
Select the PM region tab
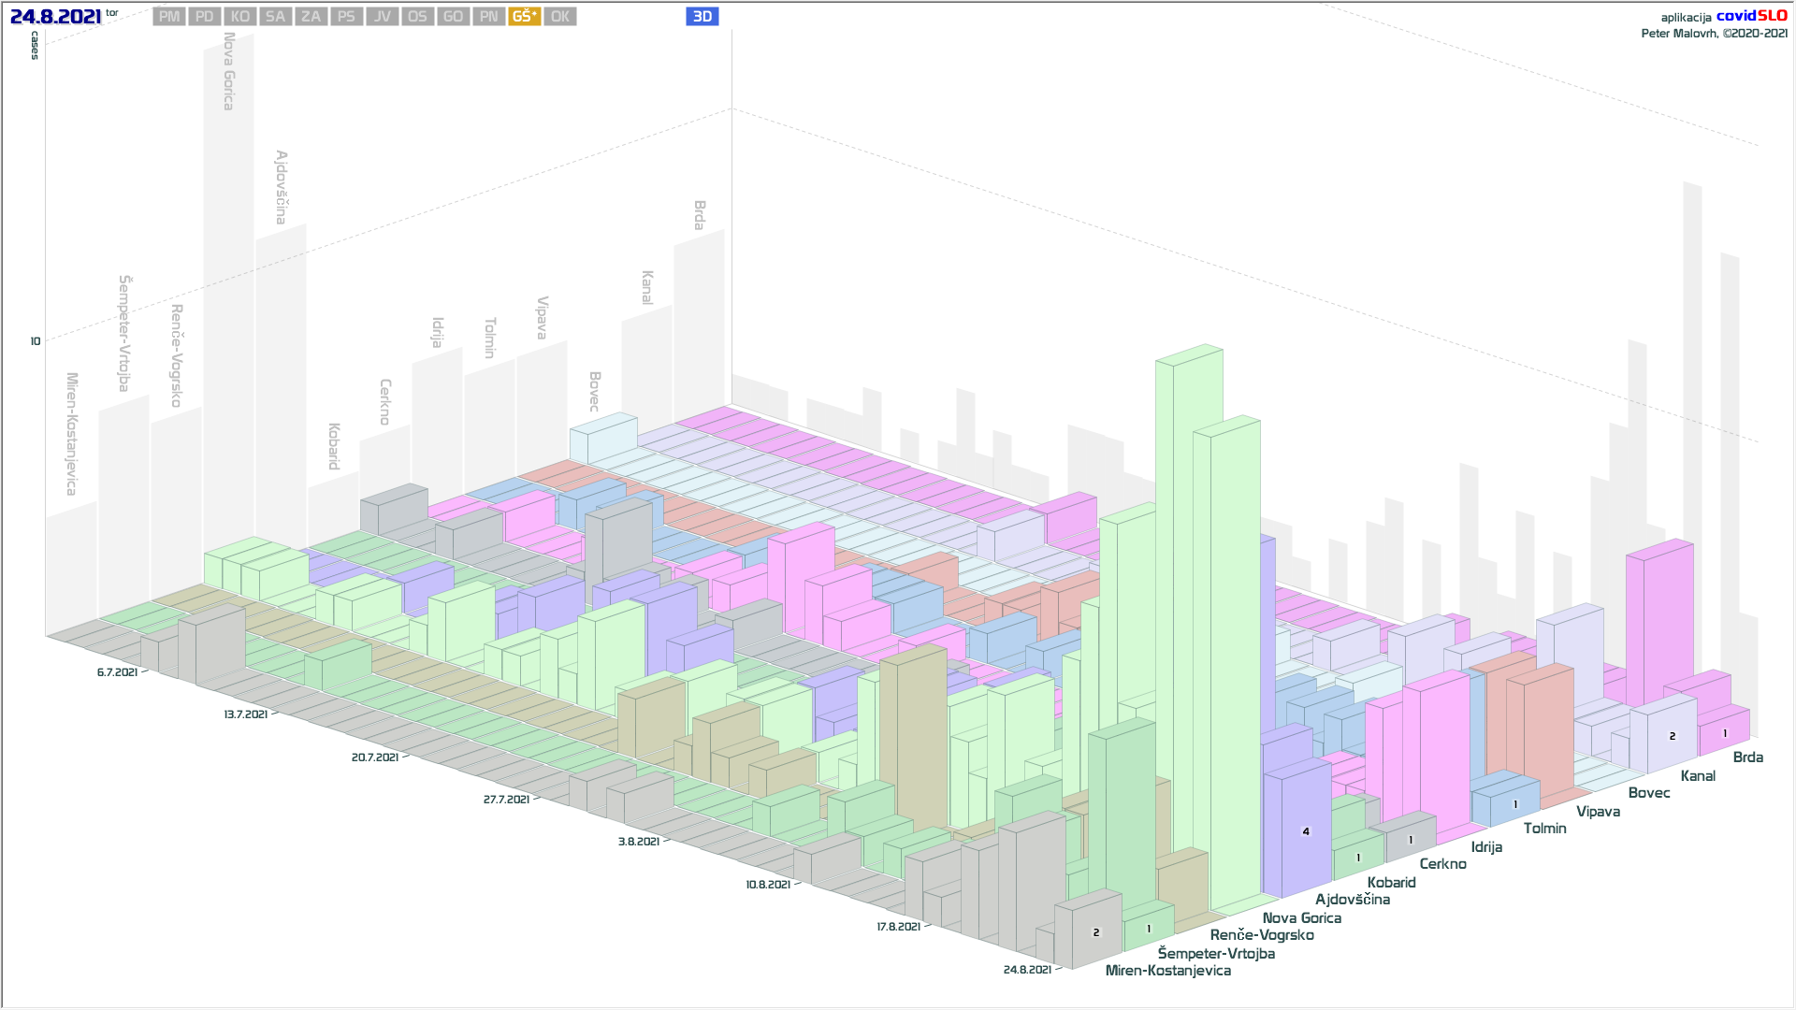click(169, 17)
